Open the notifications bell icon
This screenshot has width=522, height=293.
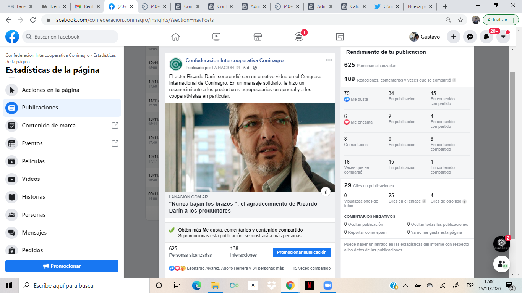(x=486, y=37)
